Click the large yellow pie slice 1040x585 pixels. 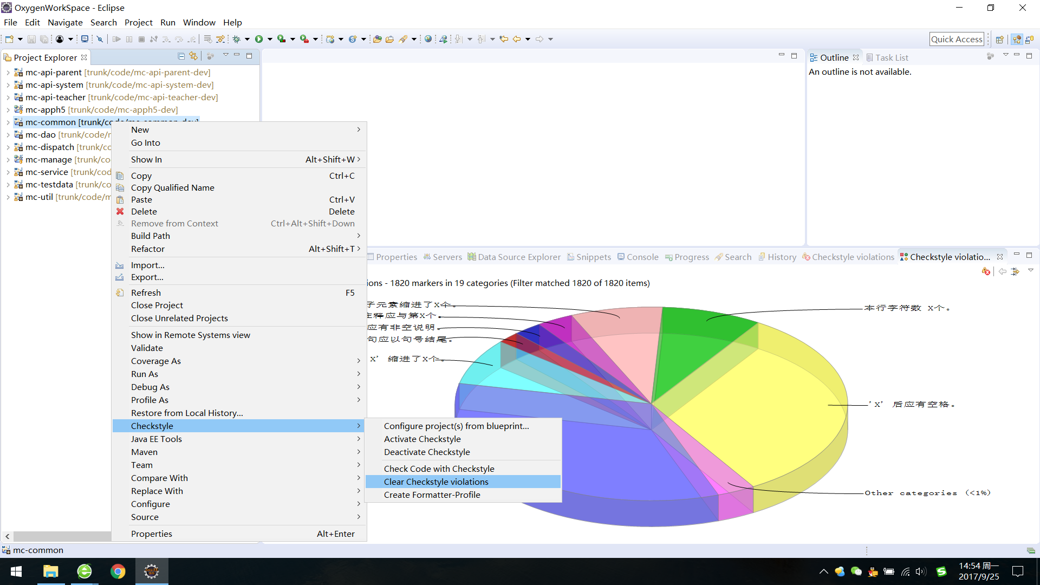coord(758,412)
